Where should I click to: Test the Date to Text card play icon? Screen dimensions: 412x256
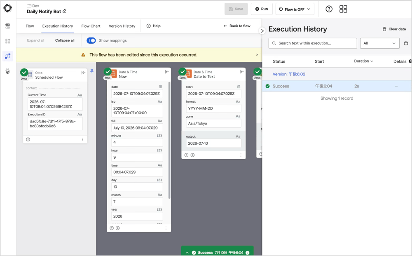pos(192,155)
